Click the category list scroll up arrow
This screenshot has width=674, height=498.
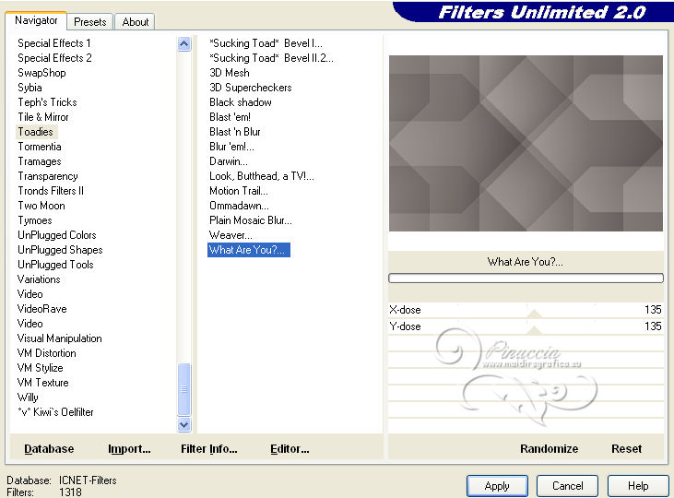click(184, 44)
